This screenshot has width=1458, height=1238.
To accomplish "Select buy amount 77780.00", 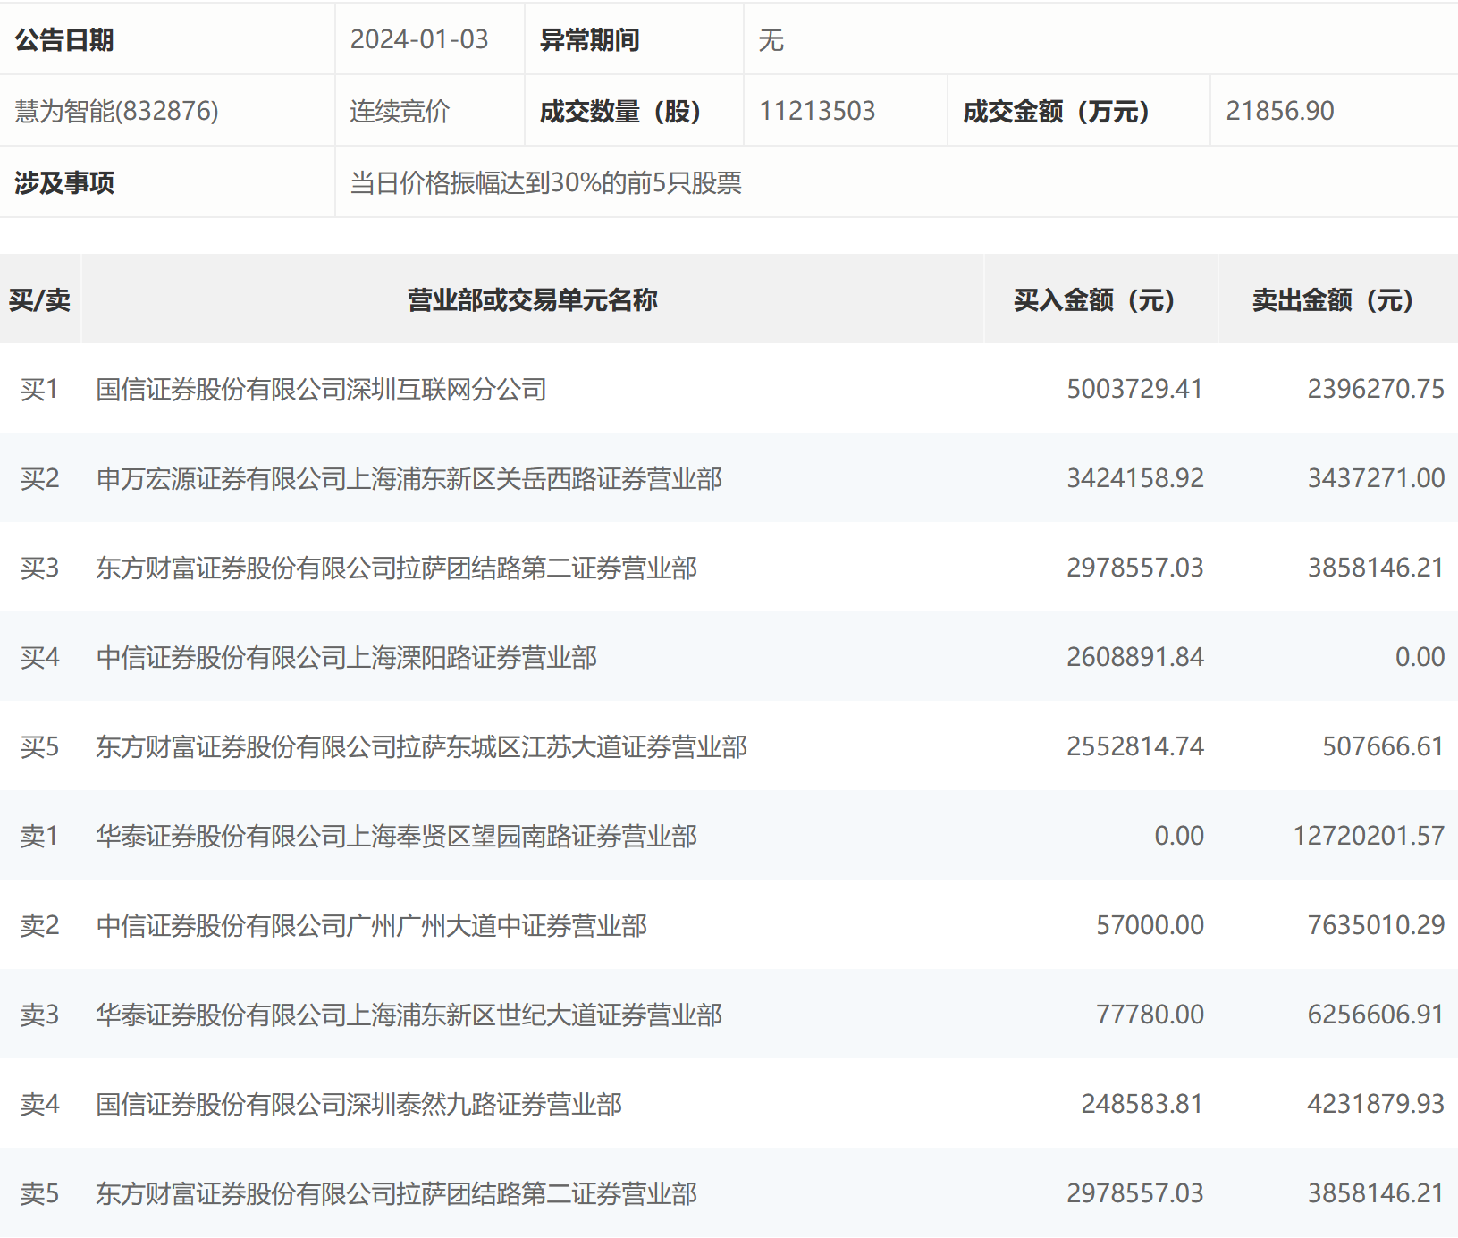I will (x=1150, y=1015).
